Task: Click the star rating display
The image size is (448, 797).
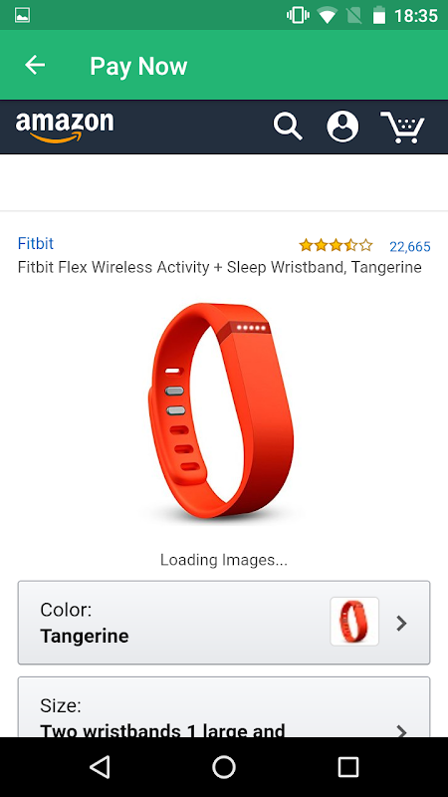Action: 336,246
